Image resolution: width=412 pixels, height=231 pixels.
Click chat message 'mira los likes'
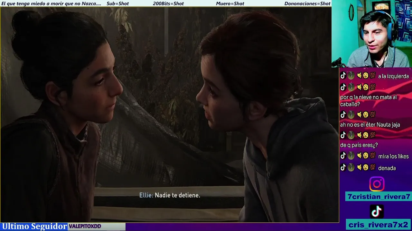coord(393,156)
